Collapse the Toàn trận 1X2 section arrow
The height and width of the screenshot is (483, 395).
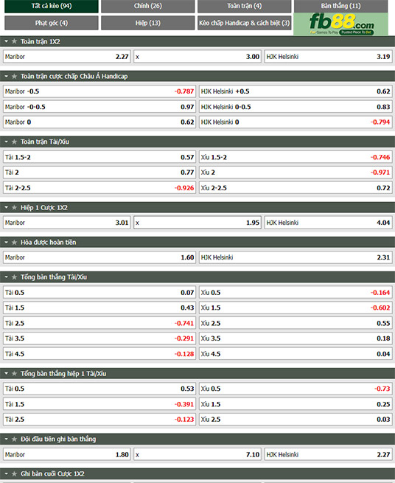tap(6, 41)
